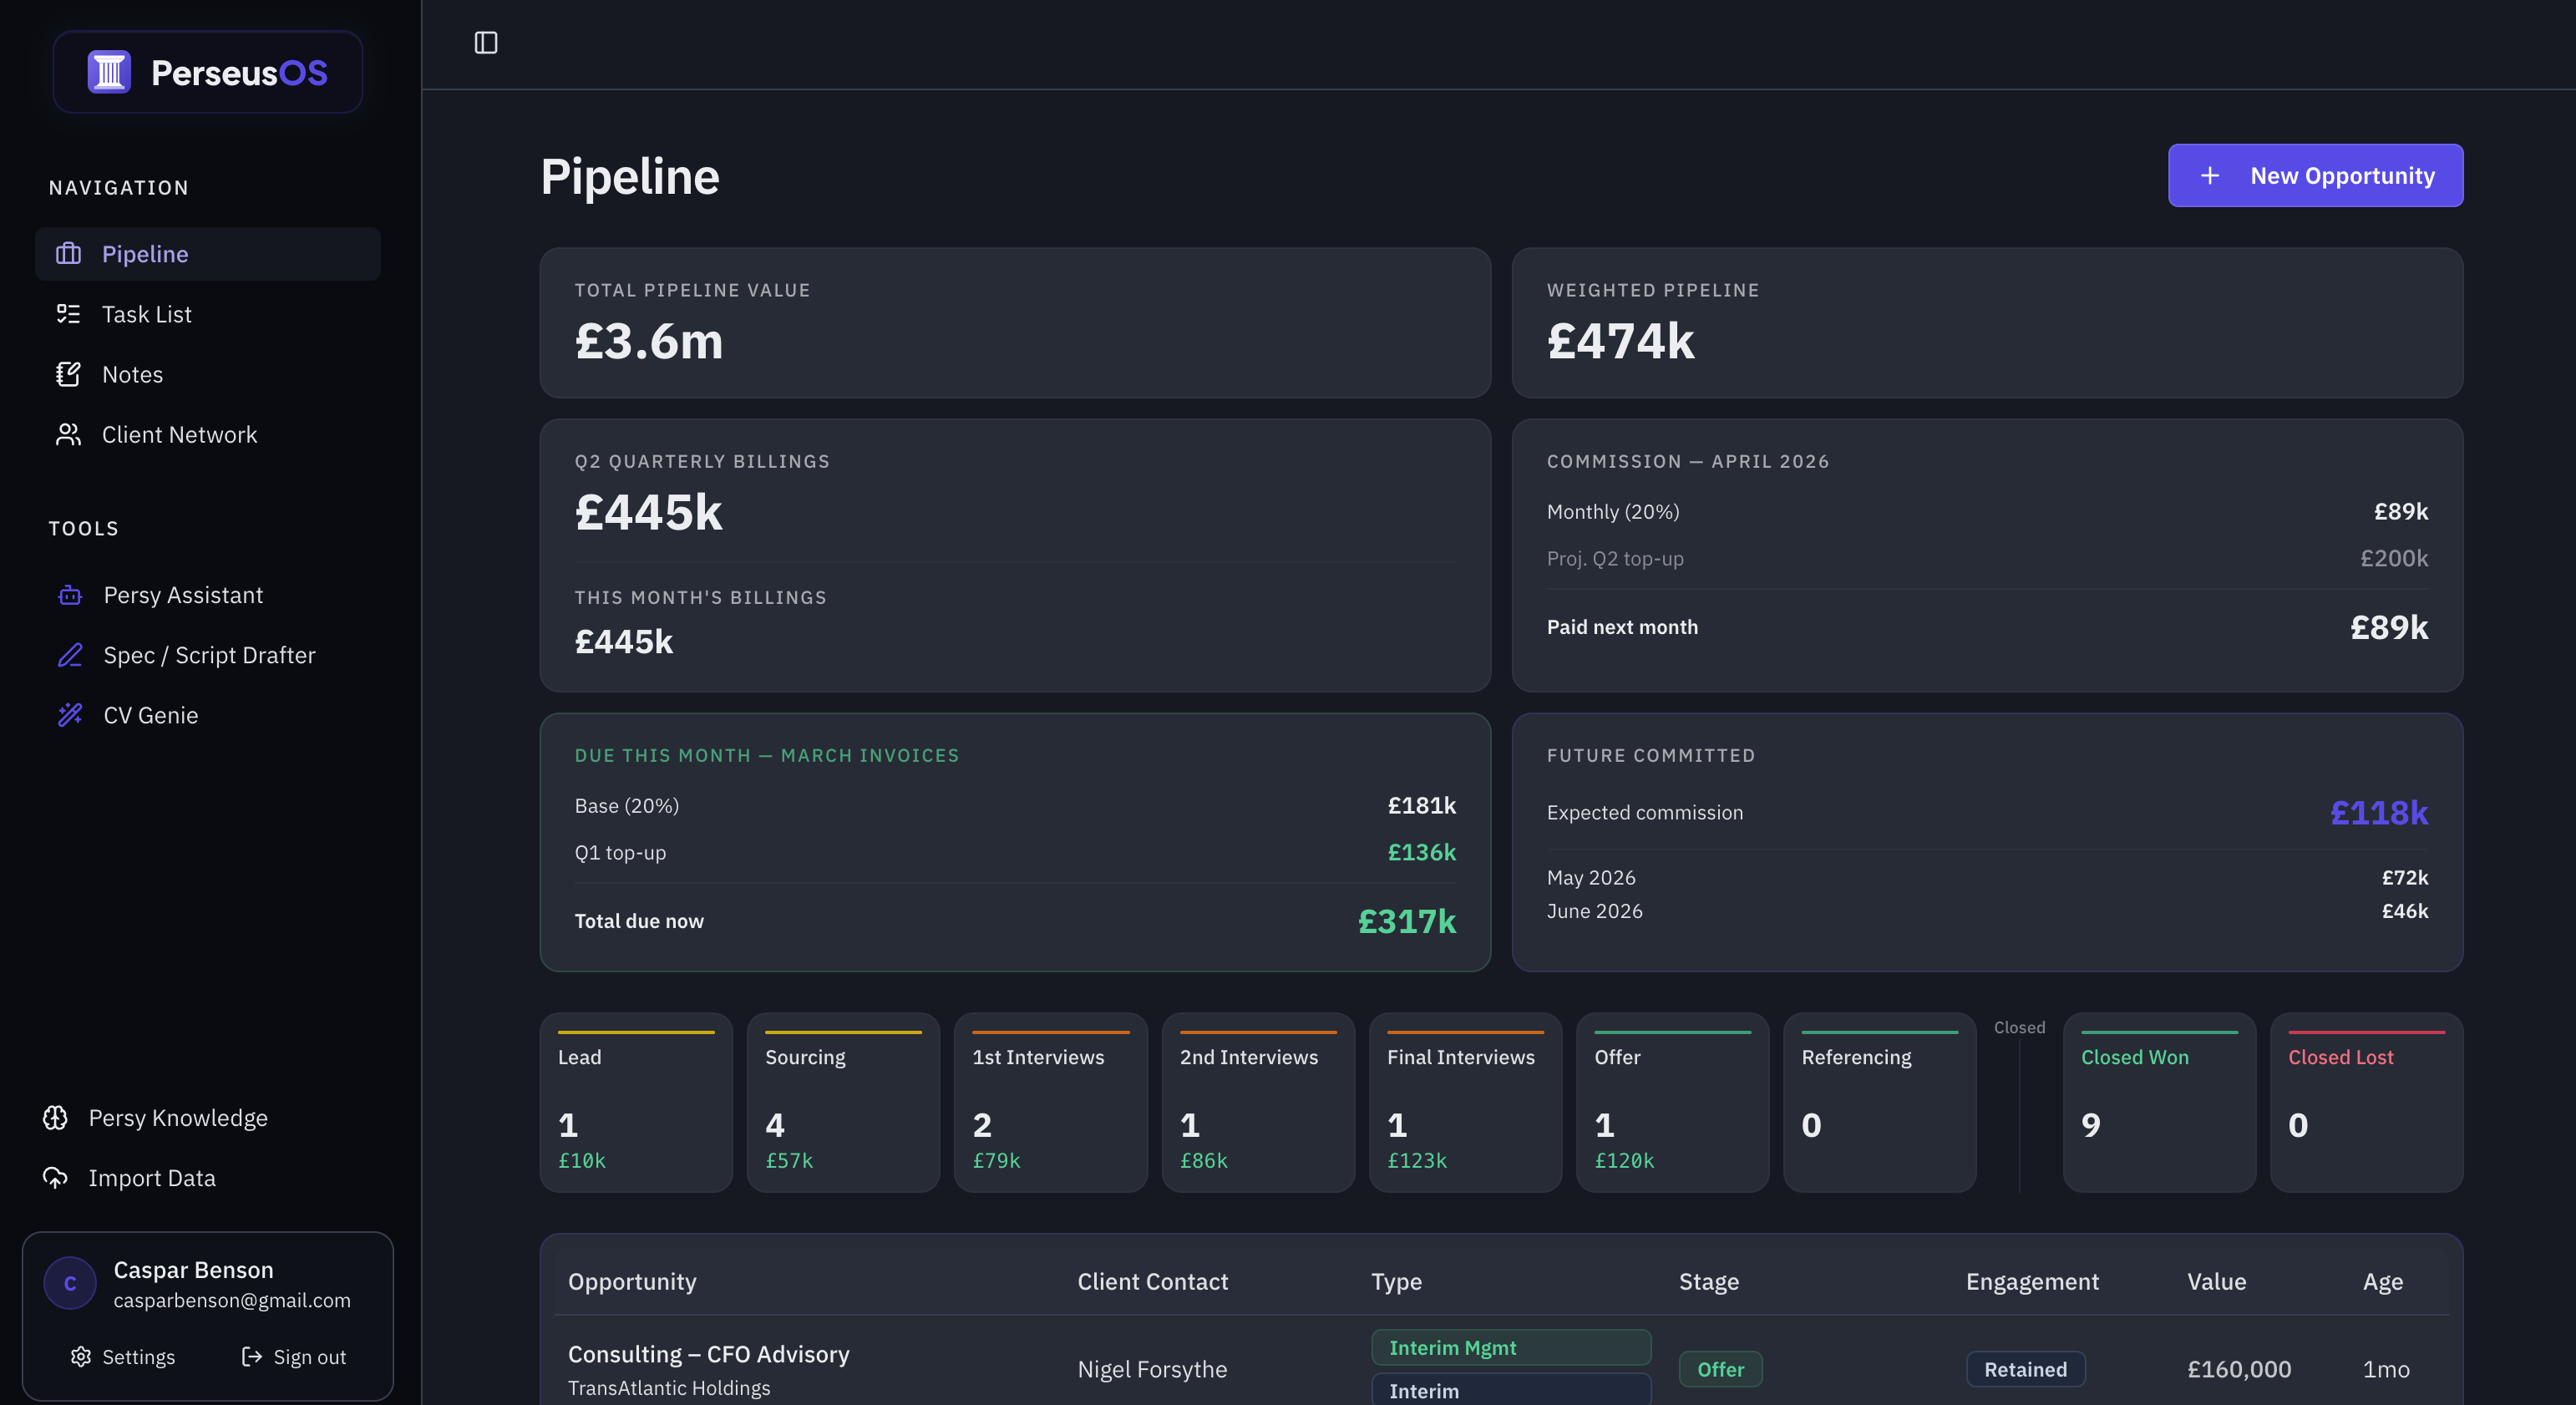Click the Import Data cloud upload icon
This screenshot has height=1405, width=2576.
55,1177
